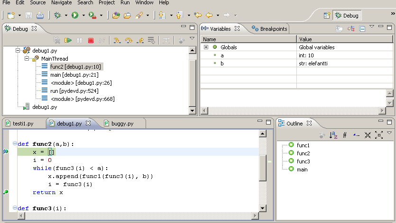Expand the Globals variable node
The image size is (396, 223).
point(206,47)
